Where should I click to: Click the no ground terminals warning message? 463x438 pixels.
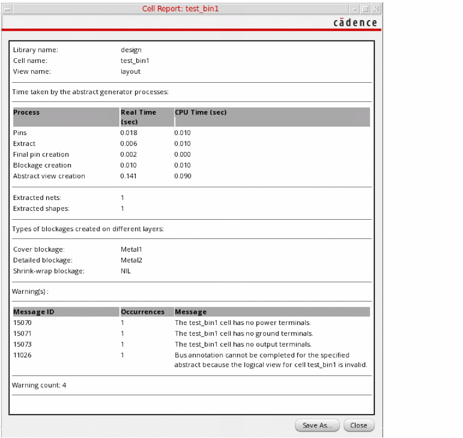(244, 334)
